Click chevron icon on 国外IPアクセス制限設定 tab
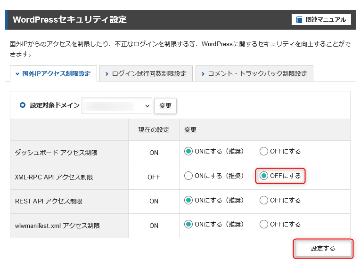360x259 pixels. tap(17, 74)
